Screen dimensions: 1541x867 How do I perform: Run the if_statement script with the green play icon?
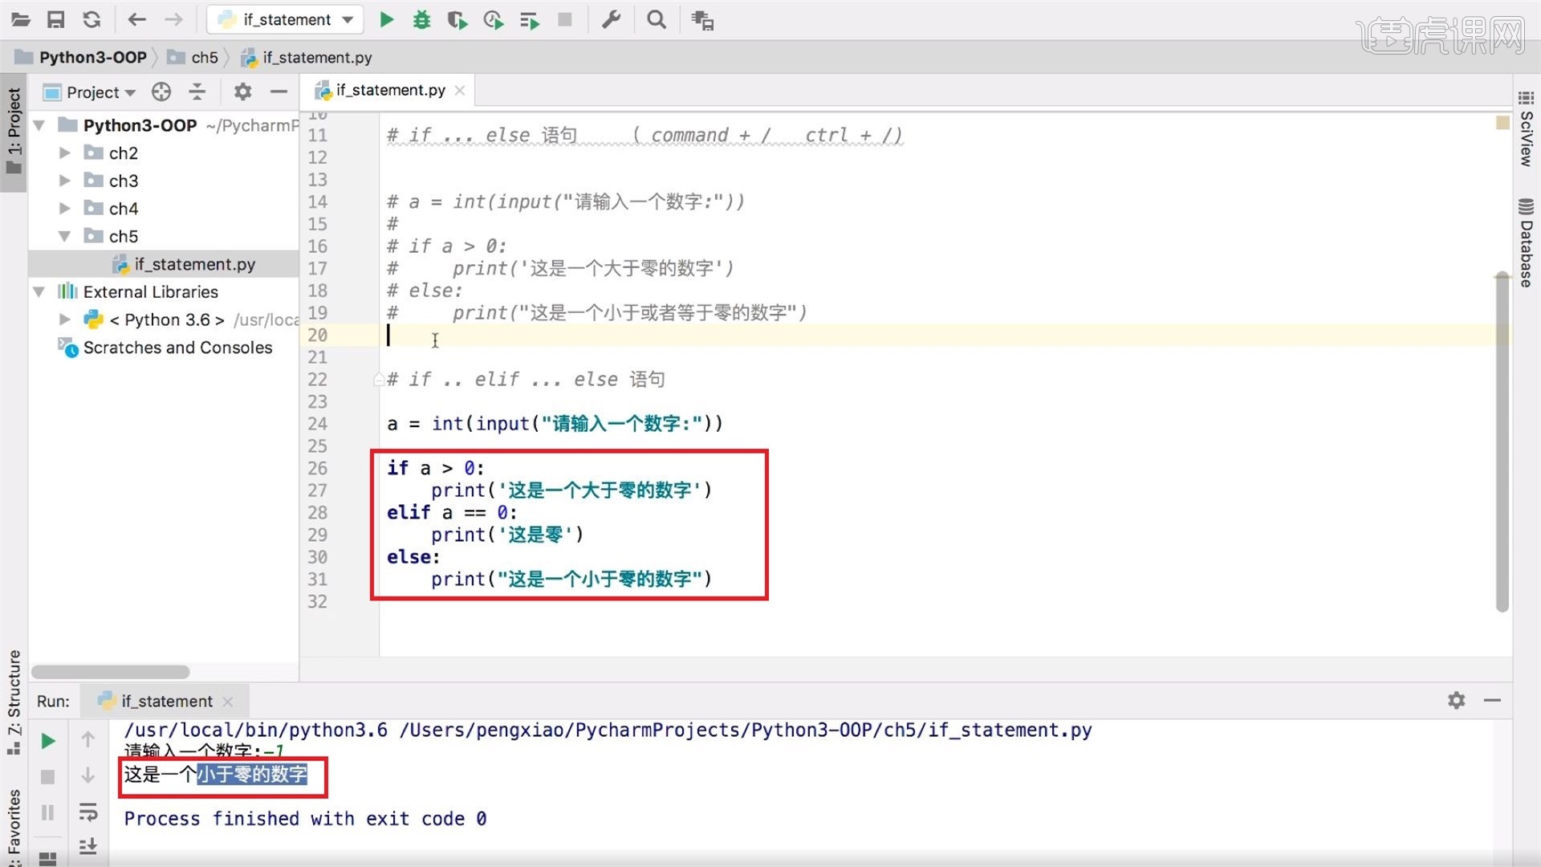(386, 19)
